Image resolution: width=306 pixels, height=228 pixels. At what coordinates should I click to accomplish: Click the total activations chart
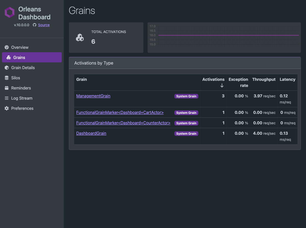click(x=224, y=38)
